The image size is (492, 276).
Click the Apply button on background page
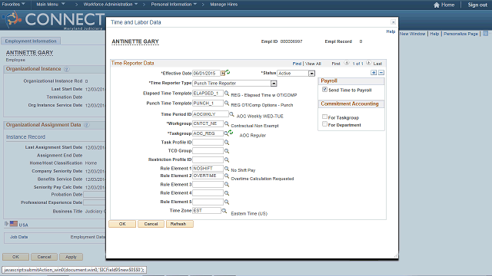click(71, 257)
